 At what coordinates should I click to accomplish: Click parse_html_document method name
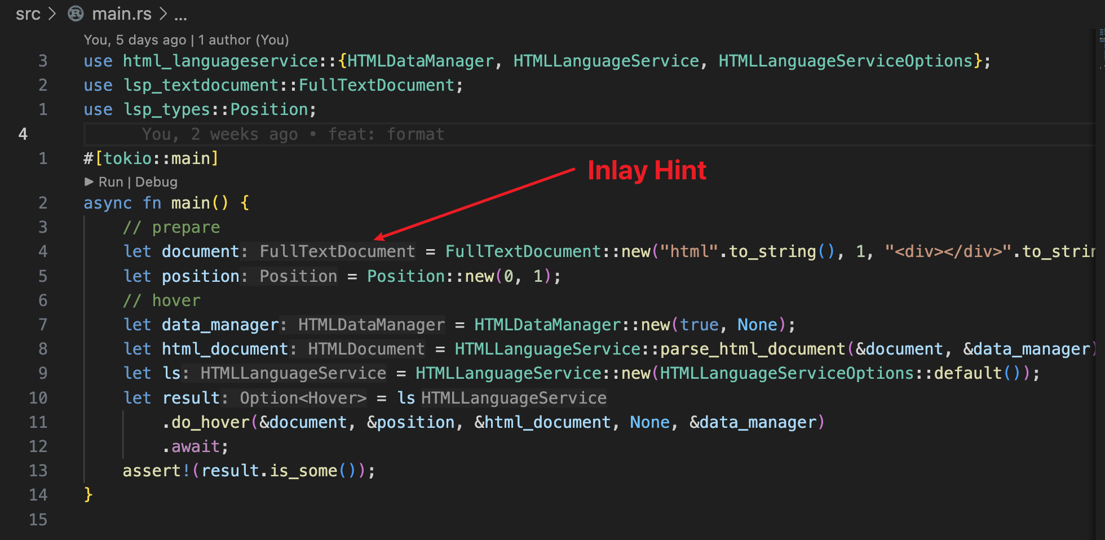coord(753,349)
